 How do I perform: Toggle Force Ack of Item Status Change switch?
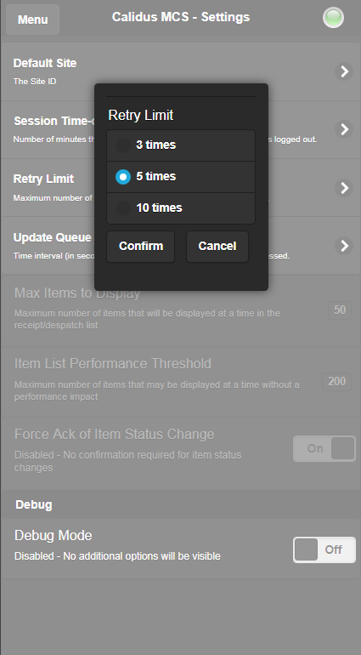pyautogui.click(x=324, y=448)
